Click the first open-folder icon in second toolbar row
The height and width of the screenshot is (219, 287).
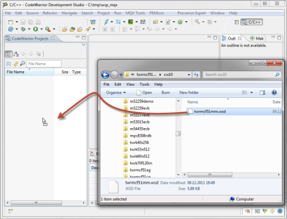click(65, 29)
